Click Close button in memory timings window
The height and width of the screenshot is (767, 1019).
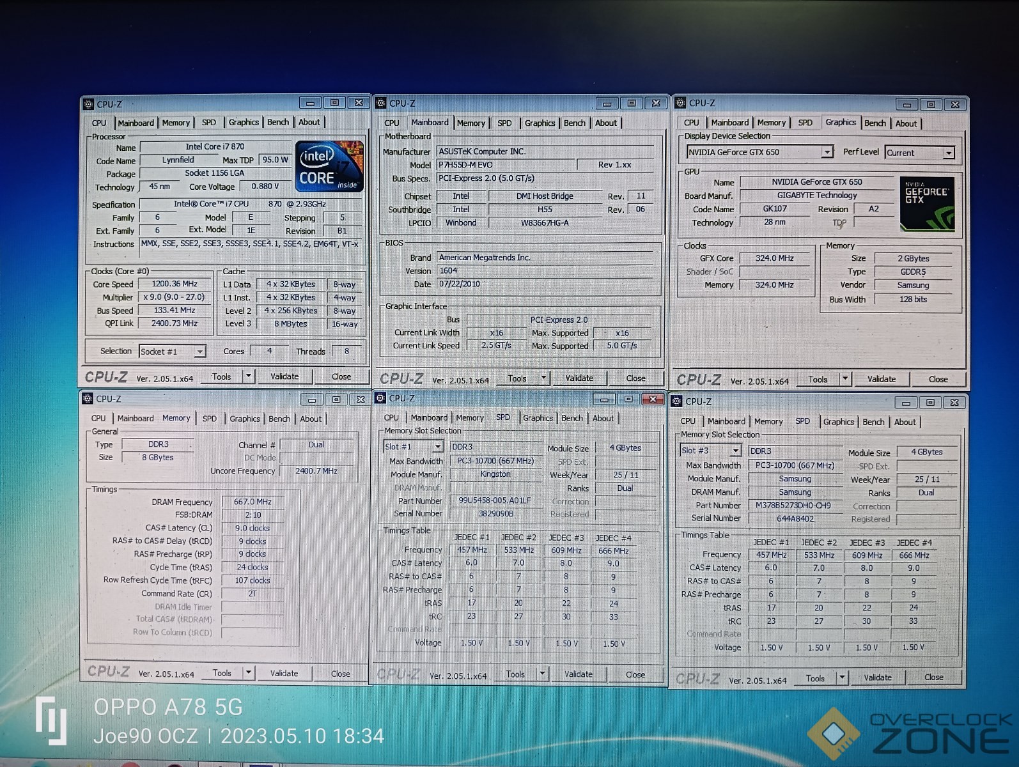coord(340,674)
